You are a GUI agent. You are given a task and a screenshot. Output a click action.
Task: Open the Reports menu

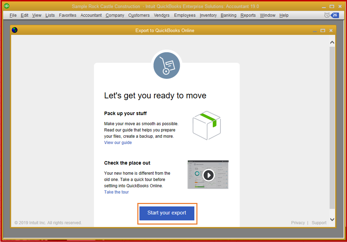(248, 15)
